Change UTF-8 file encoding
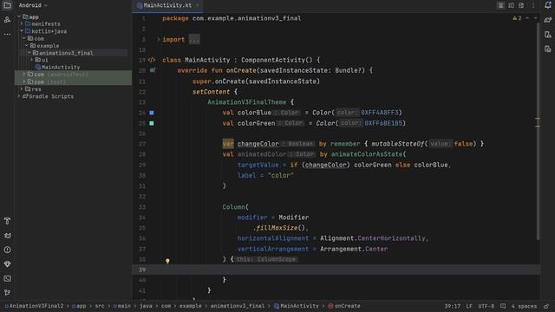Image resolution: width=555 pixels, height=312 pixels. (x=486, y=306)
